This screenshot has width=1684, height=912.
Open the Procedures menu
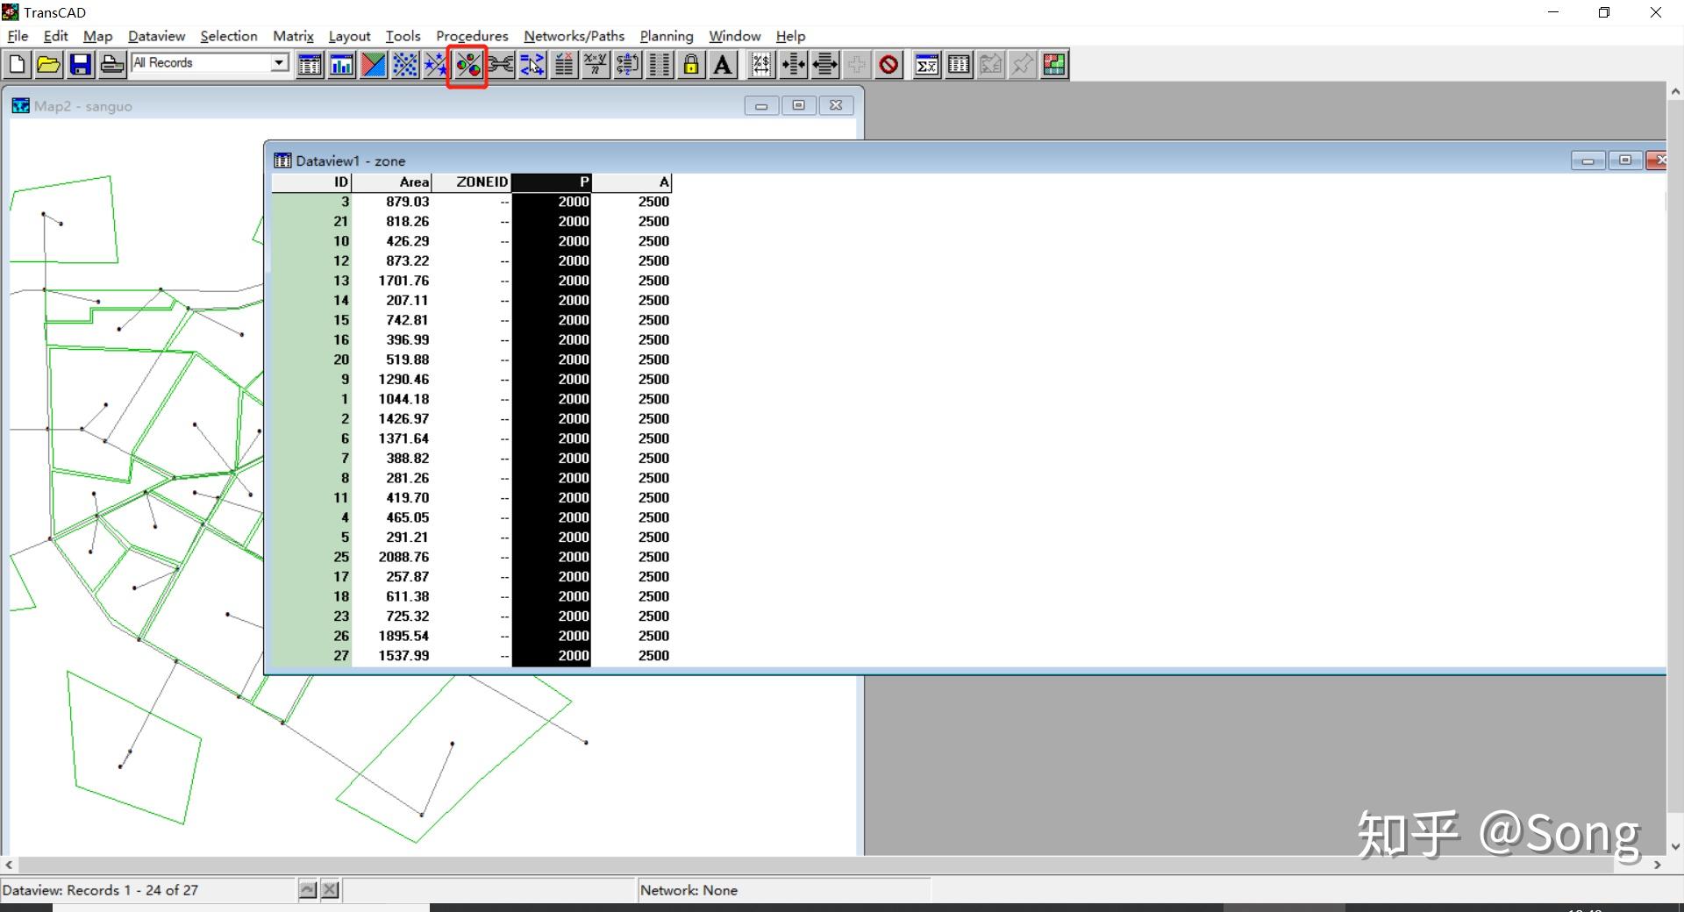(472, 36)
